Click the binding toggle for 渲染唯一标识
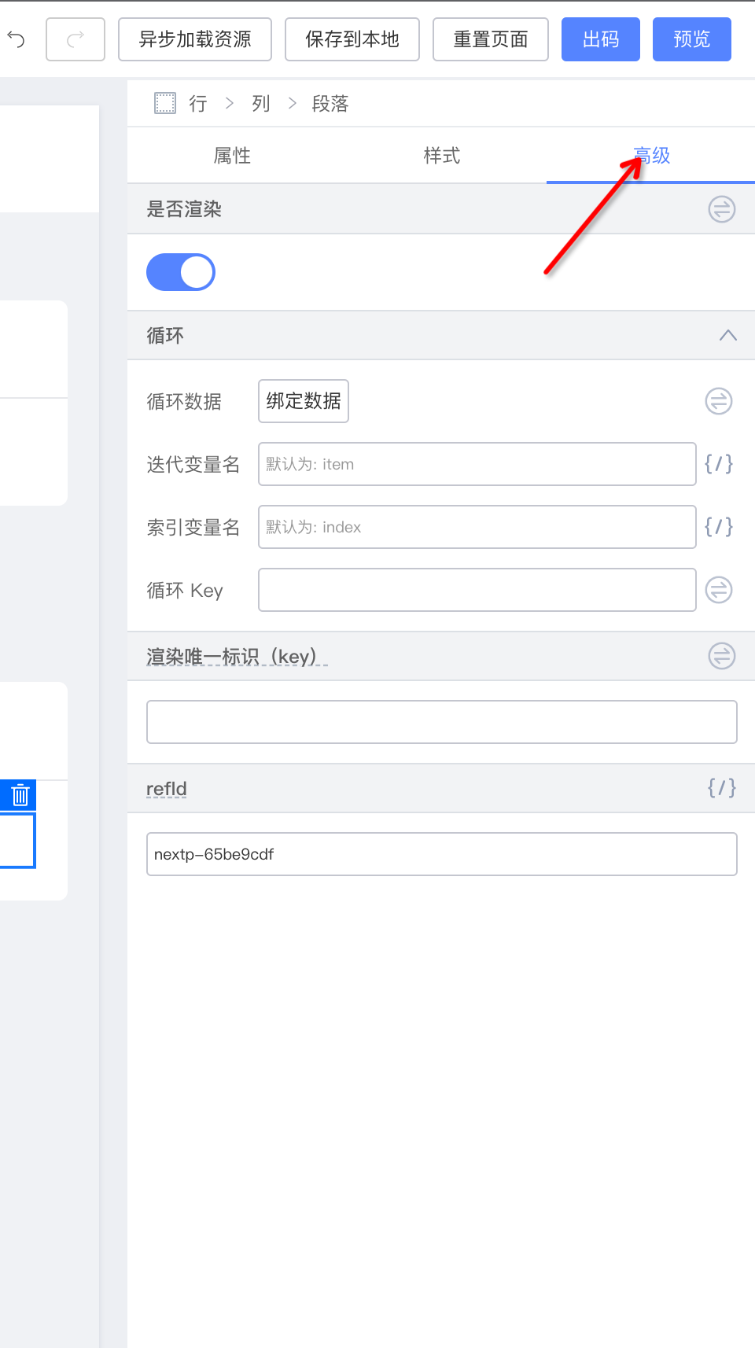The width and height of the screenshot is (755, 1348). [721, 656]
